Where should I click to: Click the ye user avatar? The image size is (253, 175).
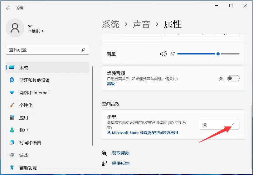(x=15, y=28)
